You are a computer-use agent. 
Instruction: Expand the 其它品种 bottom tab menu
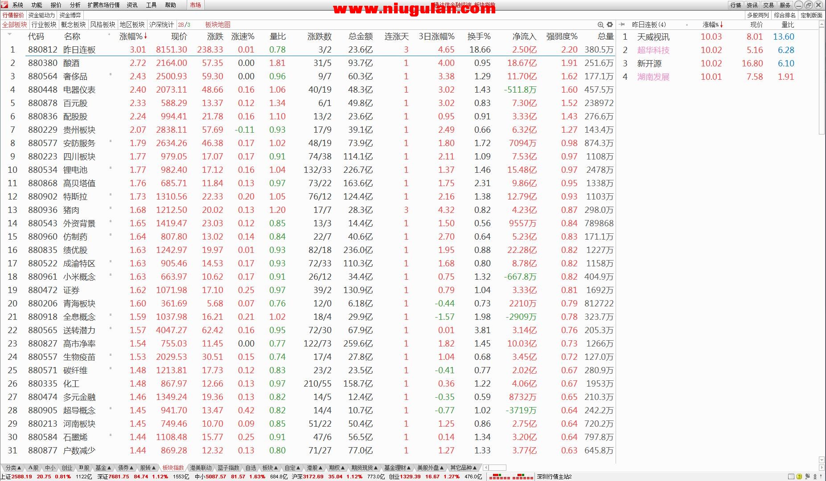464,468
